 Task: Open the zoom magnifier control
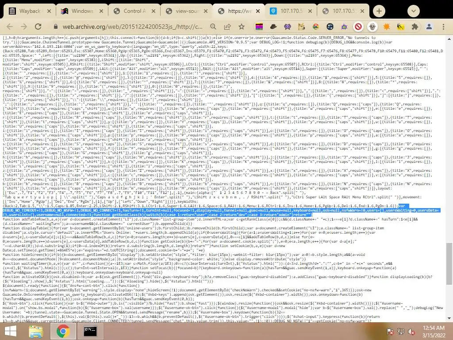(x=213, y=27)
